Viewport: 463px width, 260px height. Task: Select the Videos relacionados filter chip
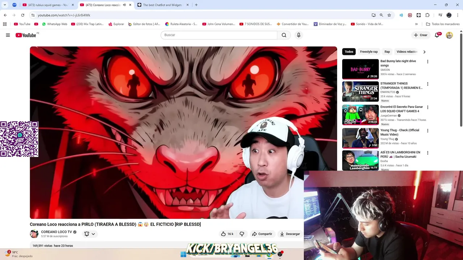click(x=407, y=52)
